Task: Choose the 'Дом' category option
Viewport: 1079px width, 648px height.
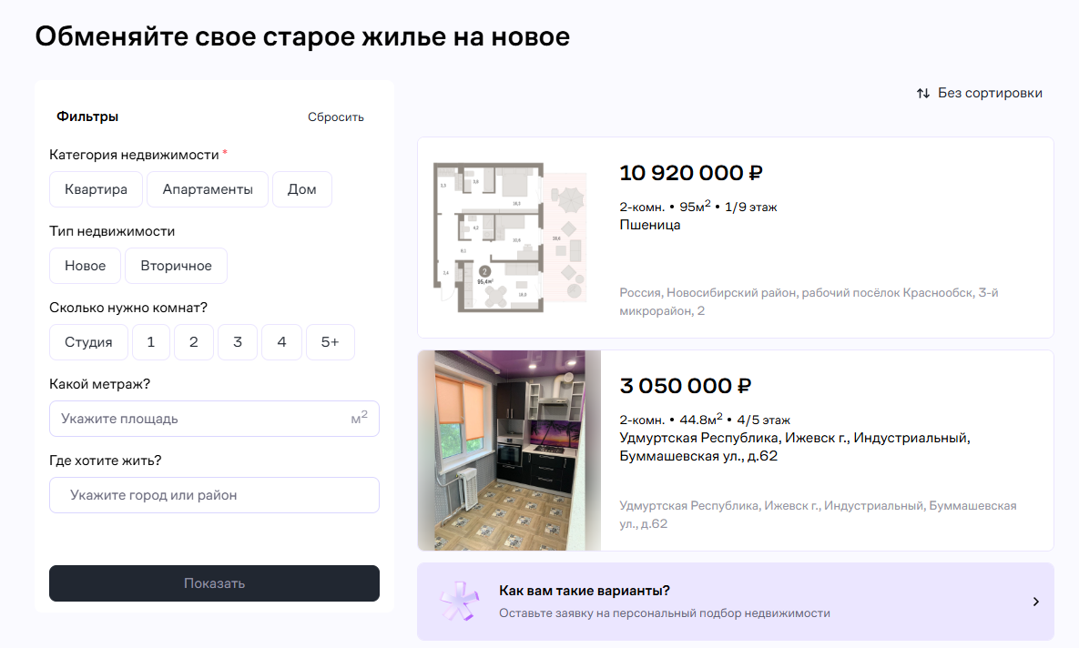Action: click(302, 189)
